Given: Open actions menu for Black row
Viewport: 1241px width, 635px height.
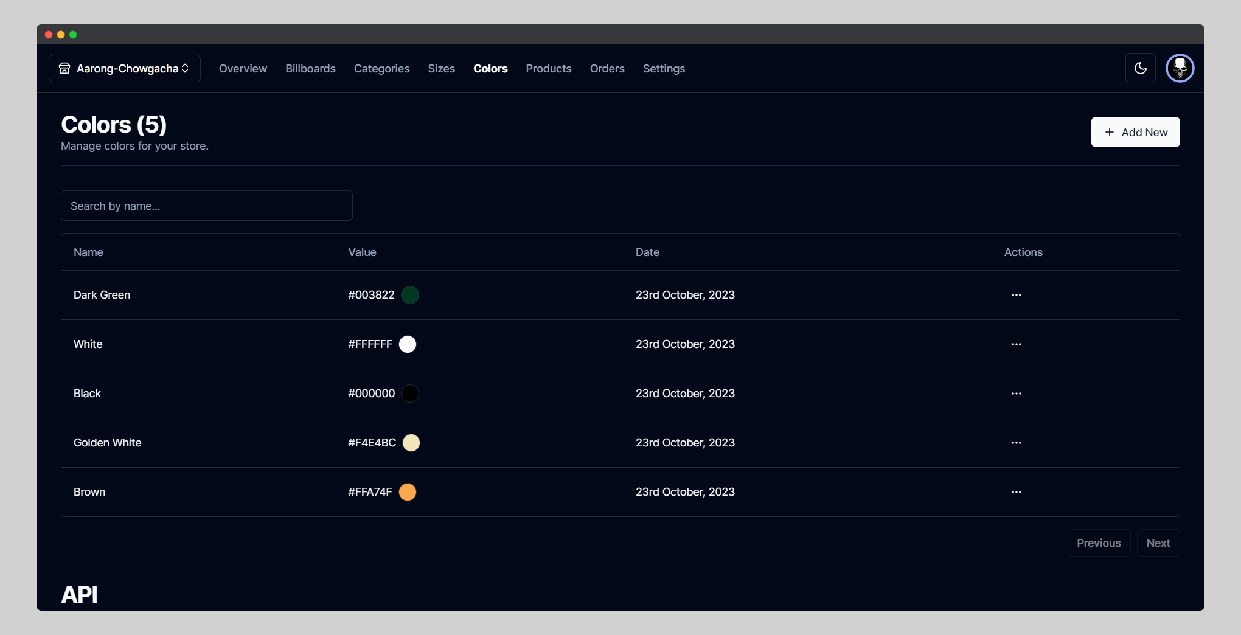Looking at the screenshot, I should [x=1017, y=394].
